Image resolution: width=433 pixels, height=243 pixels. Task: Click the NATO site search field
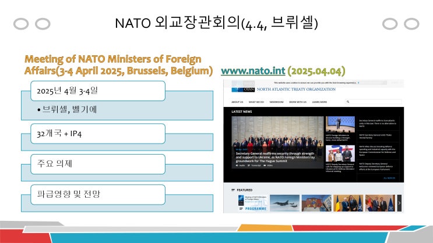pos(374,102)
